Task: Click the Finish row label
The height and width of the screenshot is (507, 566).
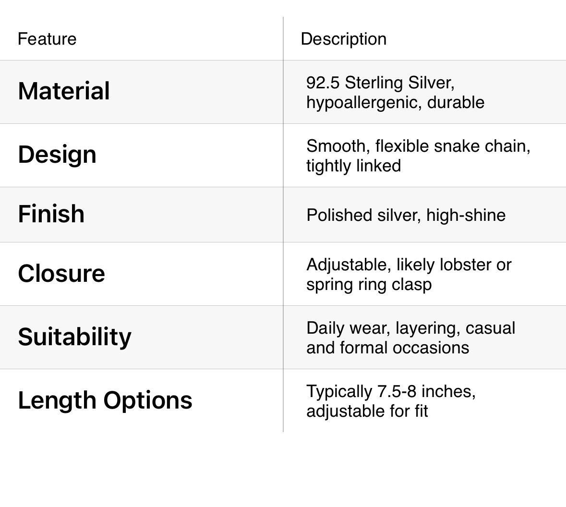Action: [51, 214]
